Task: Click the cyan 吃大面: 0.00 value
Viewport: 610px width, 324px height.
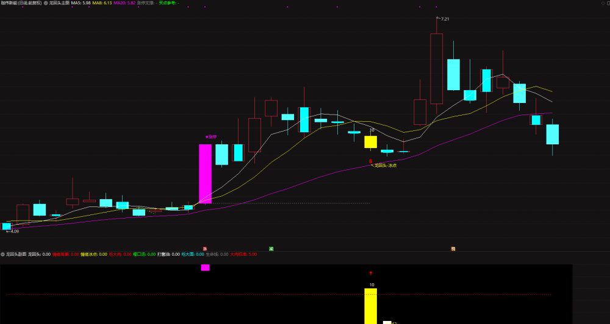Action: click(193, 254)
